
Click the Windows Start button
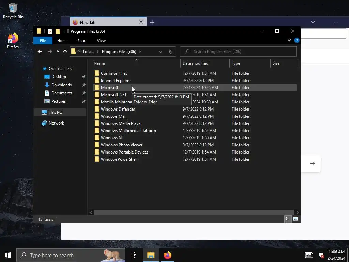tap(8, 255)
